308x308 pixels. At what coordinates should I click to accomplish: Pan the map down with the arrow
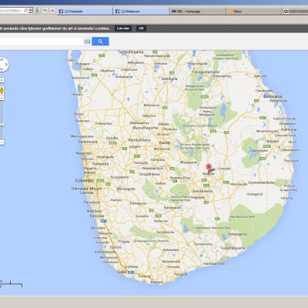[x=2, y=69]
